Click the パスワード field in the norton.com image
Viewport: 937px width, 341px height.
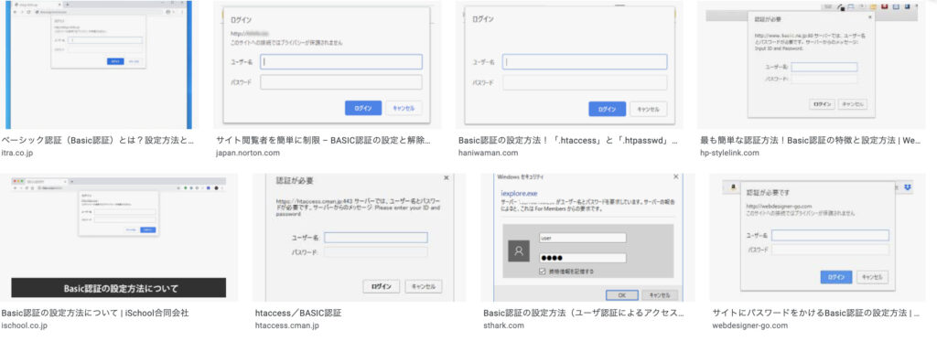pyautogui.click(x=341, y=82)
